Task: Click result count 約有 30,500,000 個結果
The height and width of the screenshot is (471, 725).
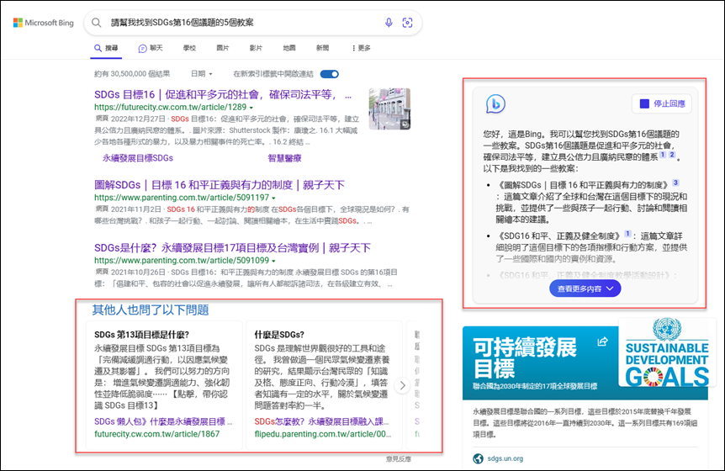Action: (132, 73)
